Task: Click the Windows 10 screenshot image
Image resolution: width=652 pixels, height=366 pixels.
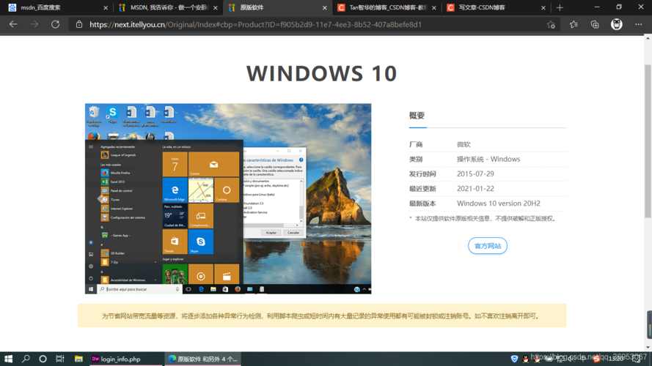Action: pyautogui.click(x=228, y=199)
